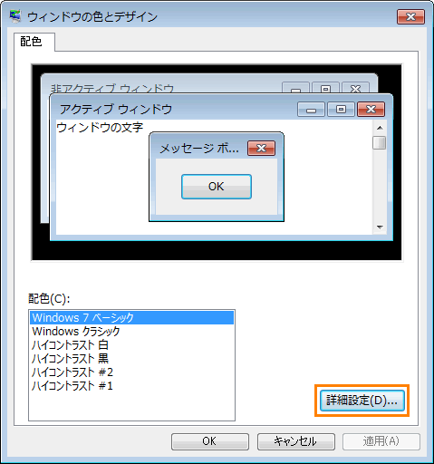Click the inactive window's close icon
The height and width of the screenshot is (464, 434).
[x=355, y=88]
